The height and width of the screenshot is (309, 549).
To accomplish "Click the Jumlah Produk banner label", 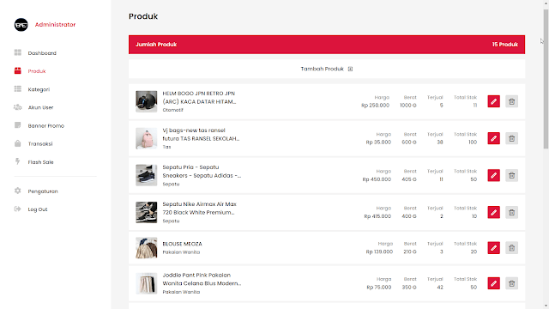I will click(x=156, y=45).
